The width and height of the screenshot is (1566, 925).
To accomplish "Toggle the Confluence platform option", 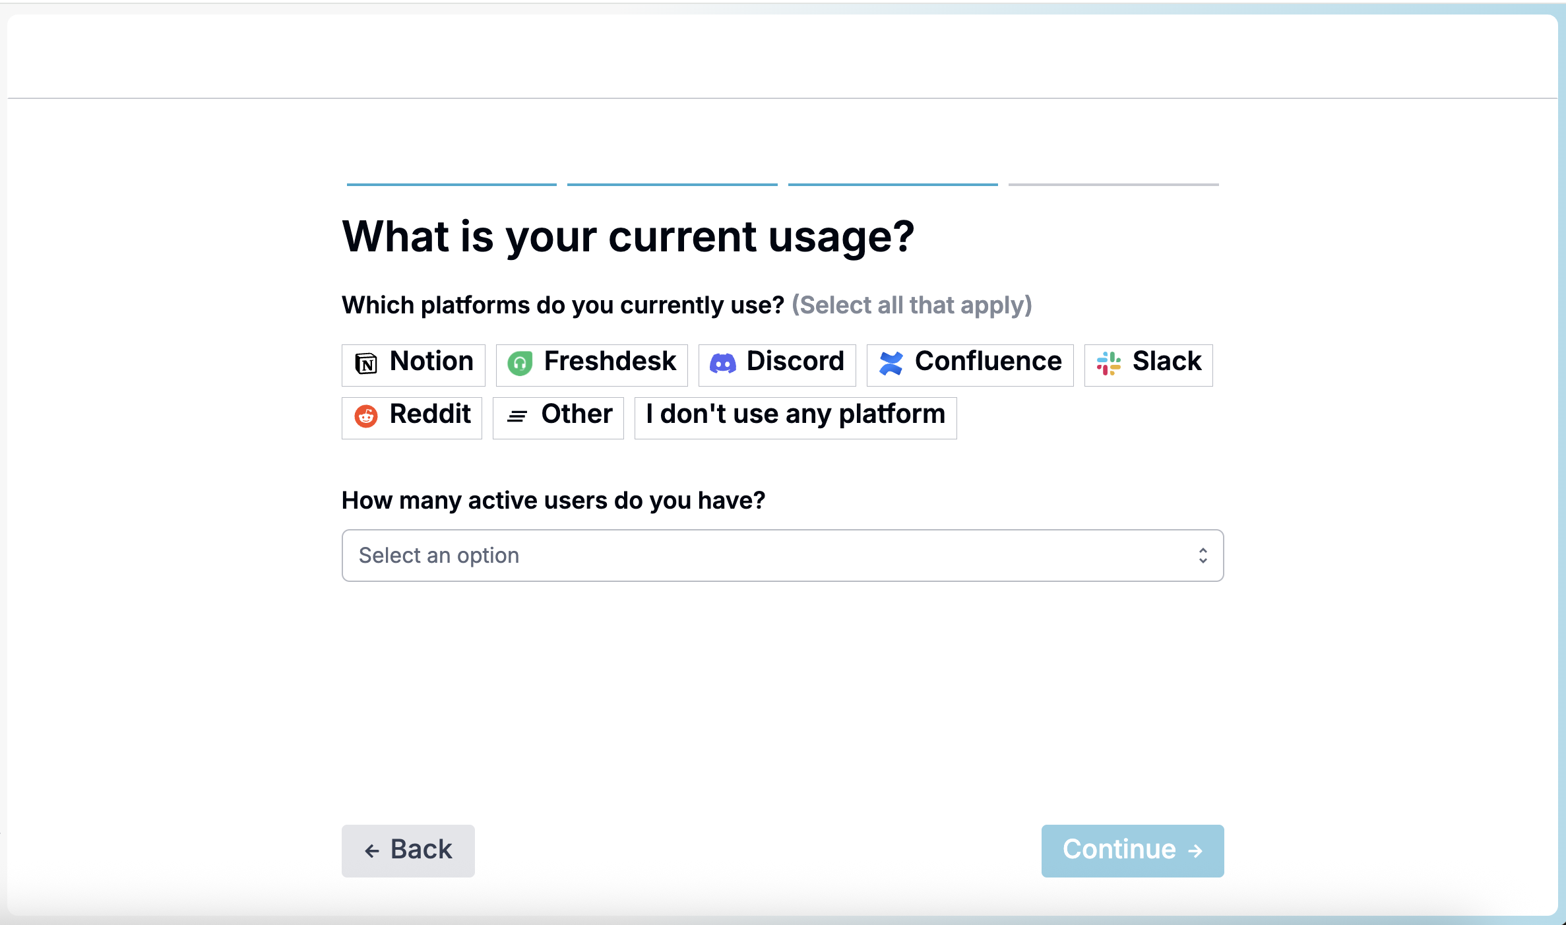I will [x=970, y=365].
